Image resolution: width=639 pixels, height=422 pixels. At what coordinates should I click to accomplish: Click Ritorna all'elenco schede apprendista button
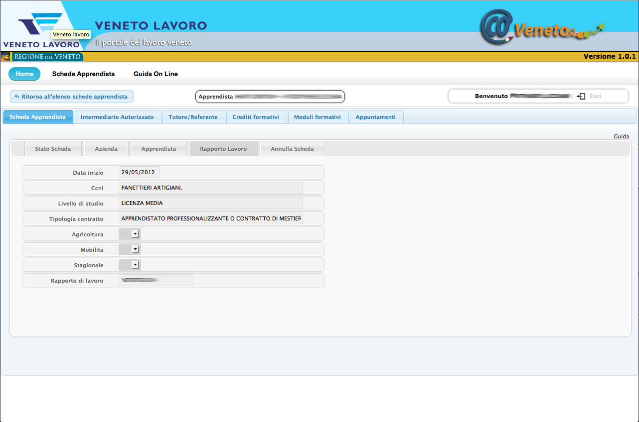pyautogui.click(x=72, y=97)
